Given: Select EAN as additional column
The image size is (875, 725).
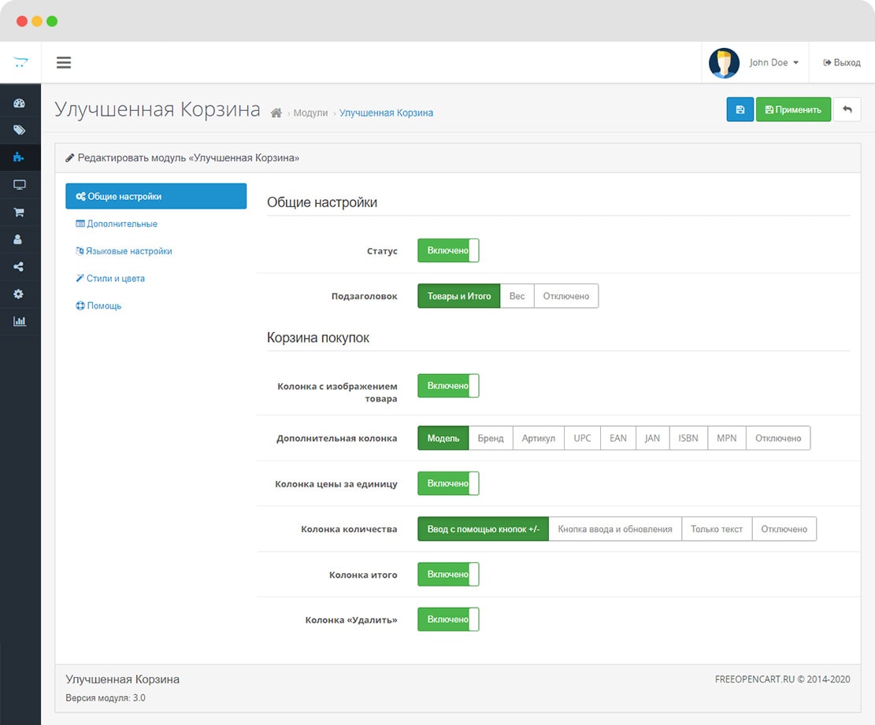Looking at the screenshot, I should 618,438.
